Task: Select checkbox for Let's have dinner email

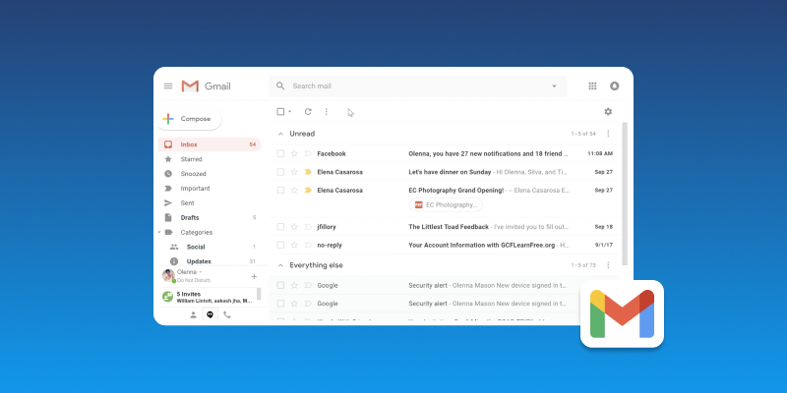Action: pos(280,172)
